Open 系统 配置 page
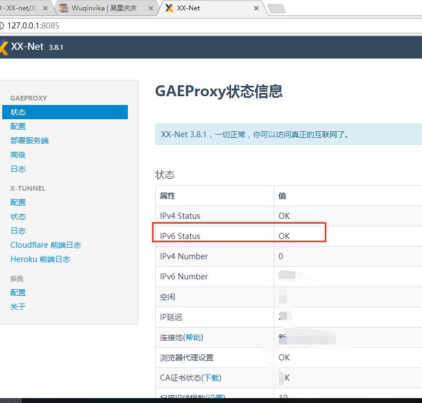This screenshot has height=403, width=422. coord(18,293)
